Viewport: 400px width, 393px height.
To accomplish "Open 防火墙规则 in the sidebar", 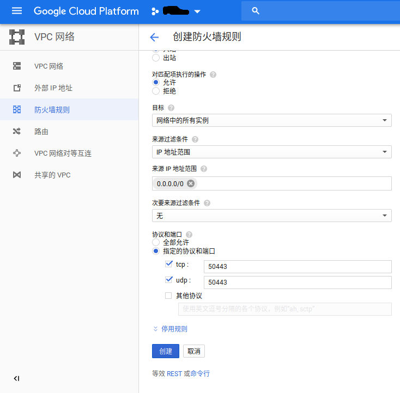I will (x=52, y=109).
